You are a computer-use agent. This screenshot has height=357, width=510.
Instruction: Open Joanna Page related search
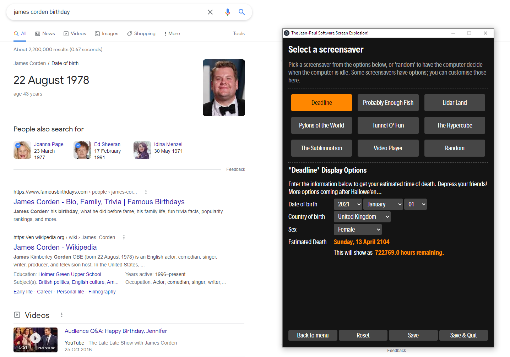coord(49,144)
